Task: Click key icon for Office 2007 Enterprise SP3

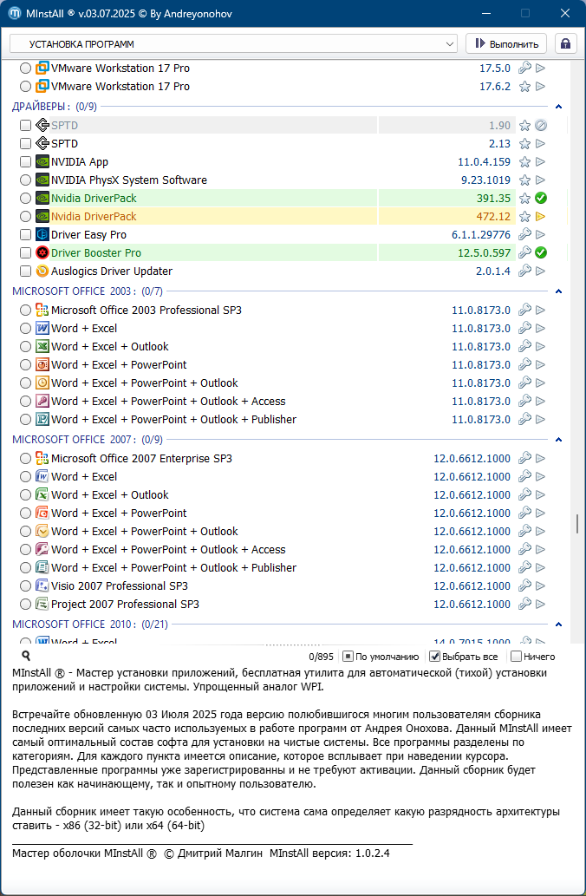Action: click(524, 458)
